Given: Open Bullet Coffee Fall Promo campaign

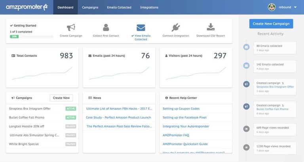Looking at the screenshot, I should [27, 117].
